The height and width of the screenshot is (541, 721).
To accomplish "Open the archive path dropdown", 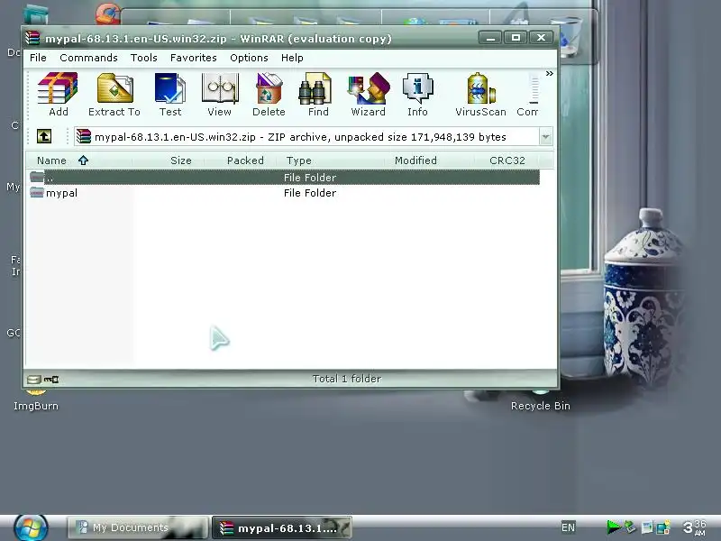I will [546, 137].
